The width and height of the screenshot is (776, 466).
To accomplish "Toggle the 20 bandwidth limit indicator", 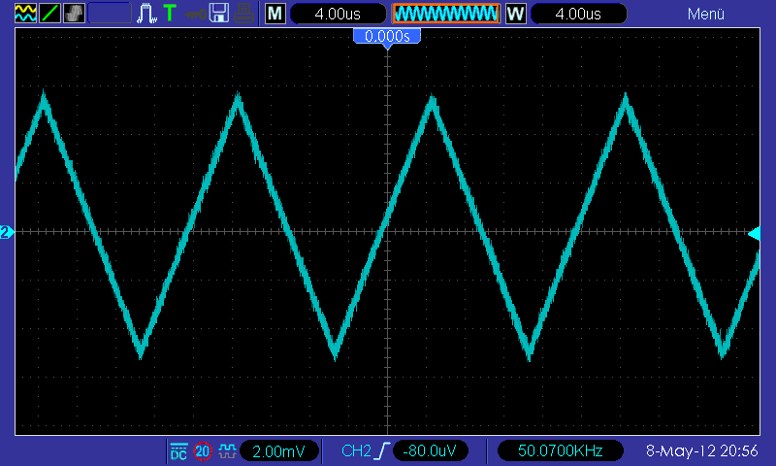I will [203, 451].
